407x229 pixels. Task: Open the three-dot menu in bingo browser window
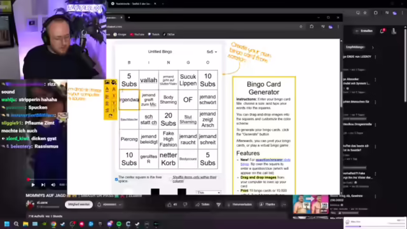(338, 27)
